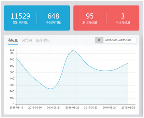The width and height of the screenshot is (144, 118).
Task: Click the 累计访问量 label
Action: click(20, 22)
